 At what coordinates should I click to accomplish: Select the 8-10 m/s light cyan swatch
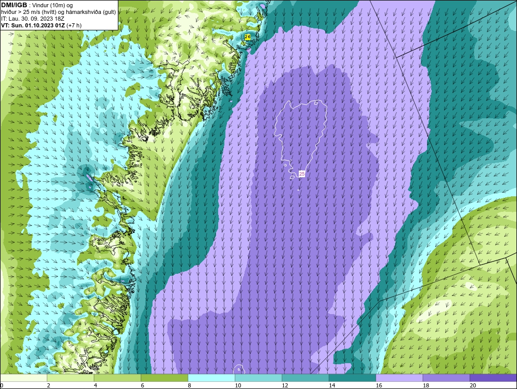coord(211,378)
